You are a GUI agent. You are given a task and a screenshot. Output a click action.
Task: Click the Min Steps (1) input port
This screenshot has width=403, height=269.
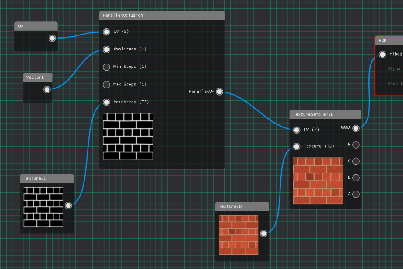pyautogui.click(x=106, y=67)
